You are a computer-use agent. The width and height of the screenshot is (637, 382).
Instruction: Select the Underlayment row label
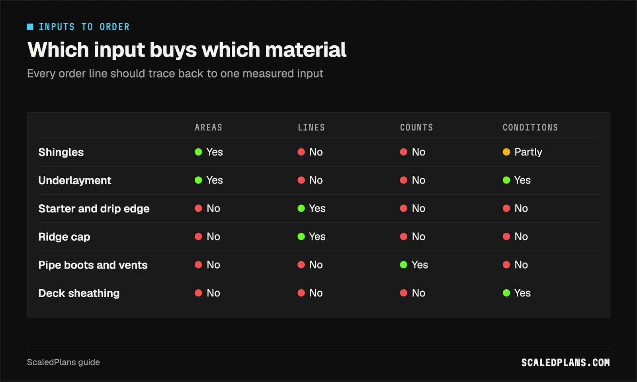tap(75, 180)
